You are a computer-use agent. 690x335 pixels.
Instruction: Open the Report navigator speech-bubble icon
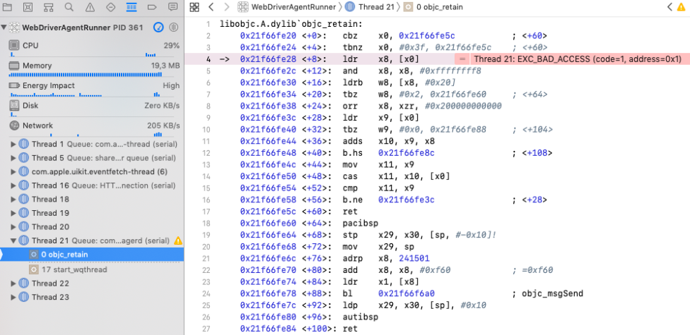click(173, 7)
